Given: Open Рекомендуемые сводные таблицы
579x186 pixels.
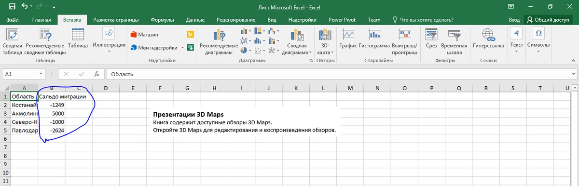Looking at the screenshot, I should point(45,41).
